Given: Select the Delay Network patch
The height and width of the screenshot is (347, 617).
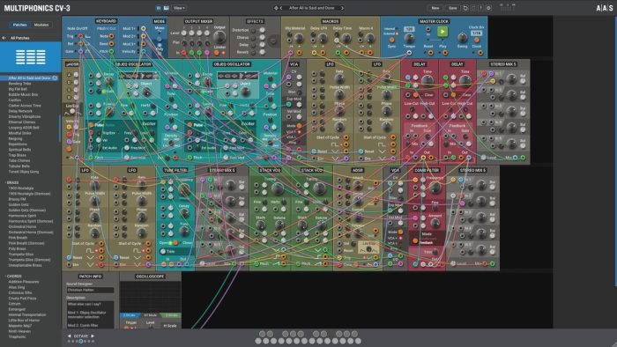Looking at the screenshot, I should click(20, 111).
